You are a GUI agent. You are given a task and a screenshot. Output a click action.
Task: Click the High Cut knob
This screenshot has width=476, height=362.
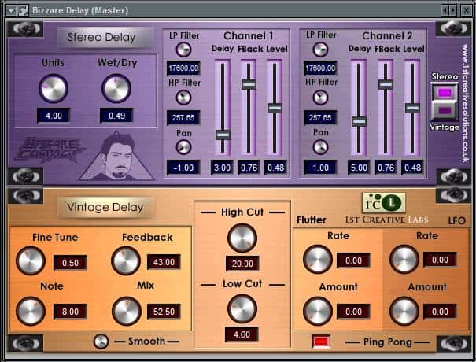point(242,238)
